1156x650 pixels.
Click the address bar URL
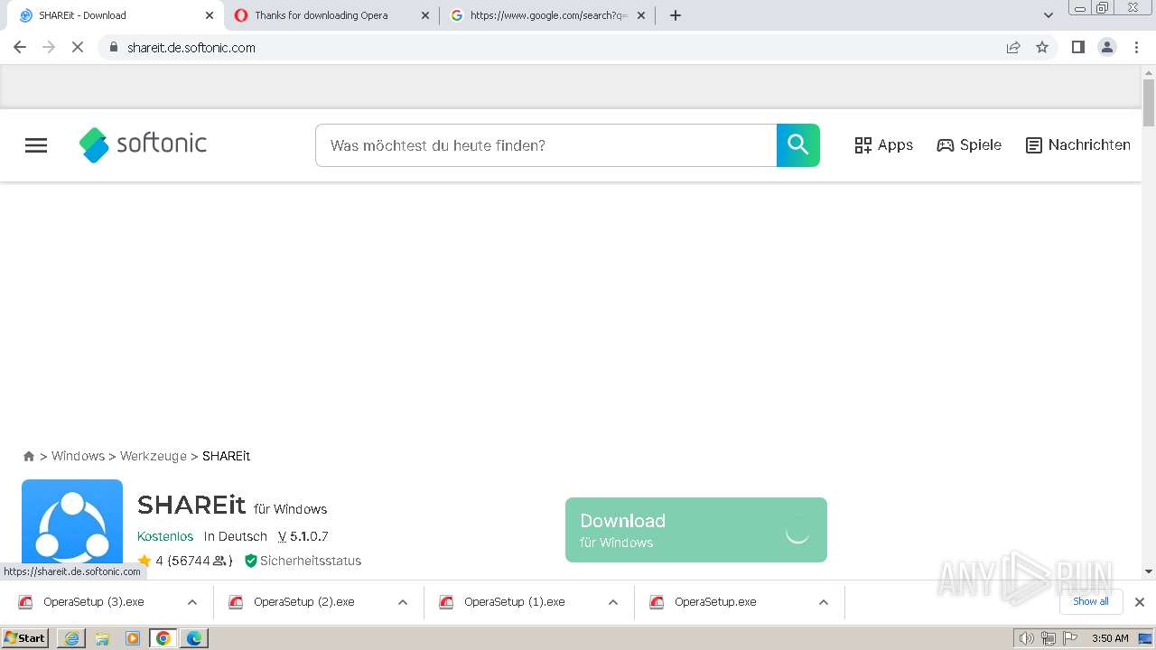[191, 48]
